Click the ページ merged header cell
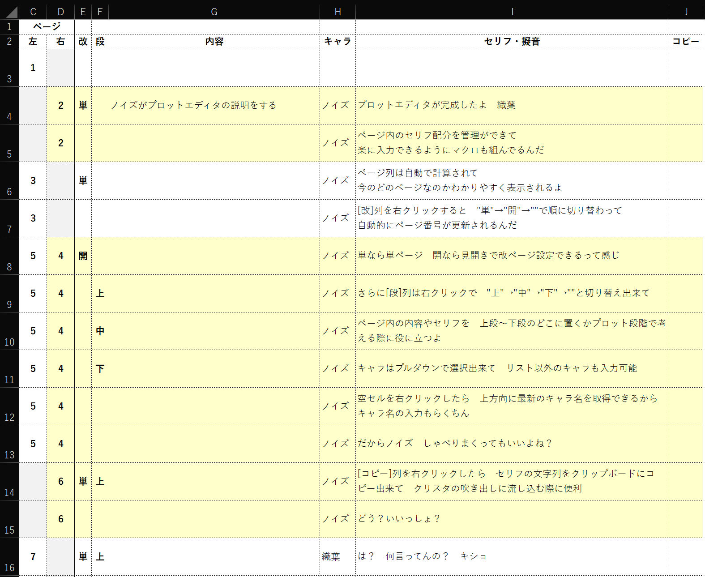Screen dimensions: 705x577 point(47,27)
